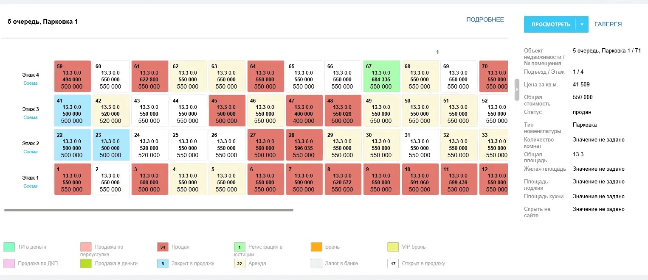Image resolution: width=648 pixels, height=280 pixels.
Task: Click the Продан legend swatch 34
Action: (x=163, y=247)
